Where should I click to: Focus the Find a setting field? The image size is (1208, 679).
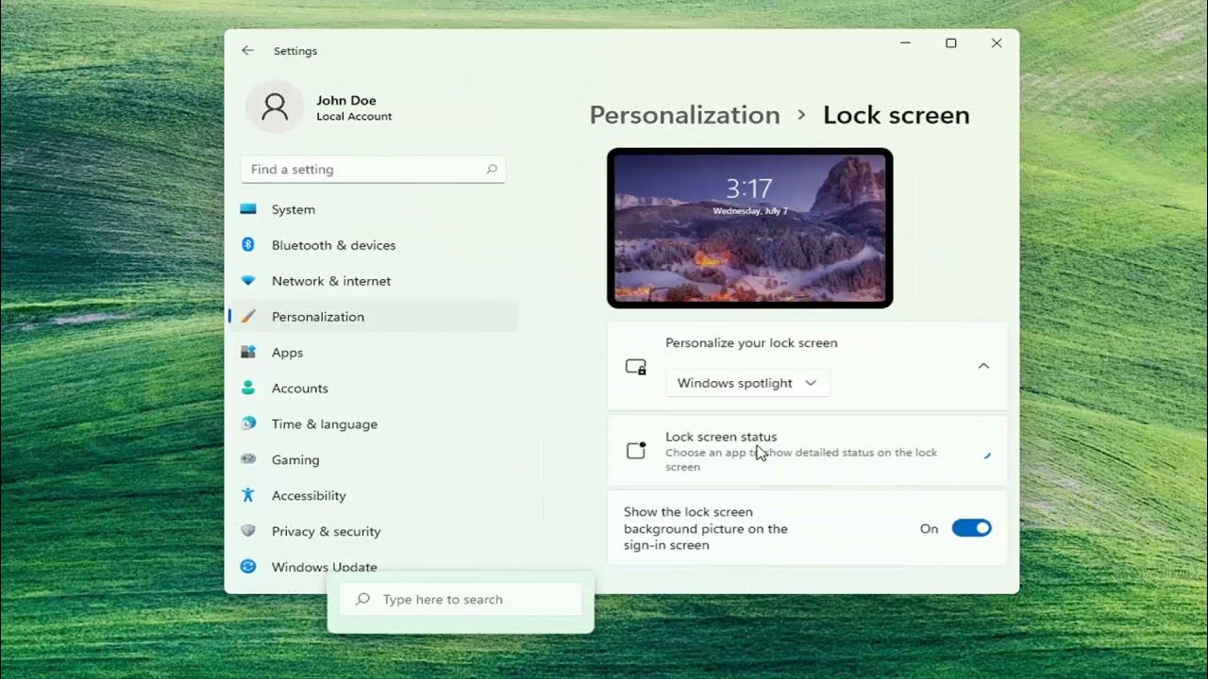[373, 170]
